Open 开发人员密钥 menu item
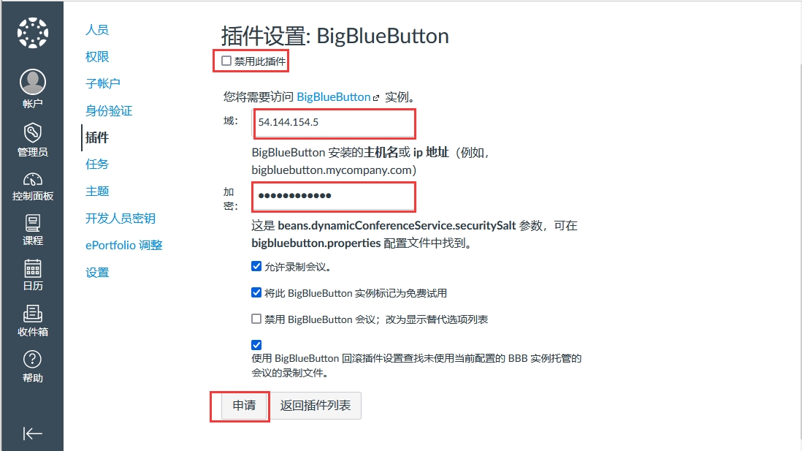 [121, 219]
